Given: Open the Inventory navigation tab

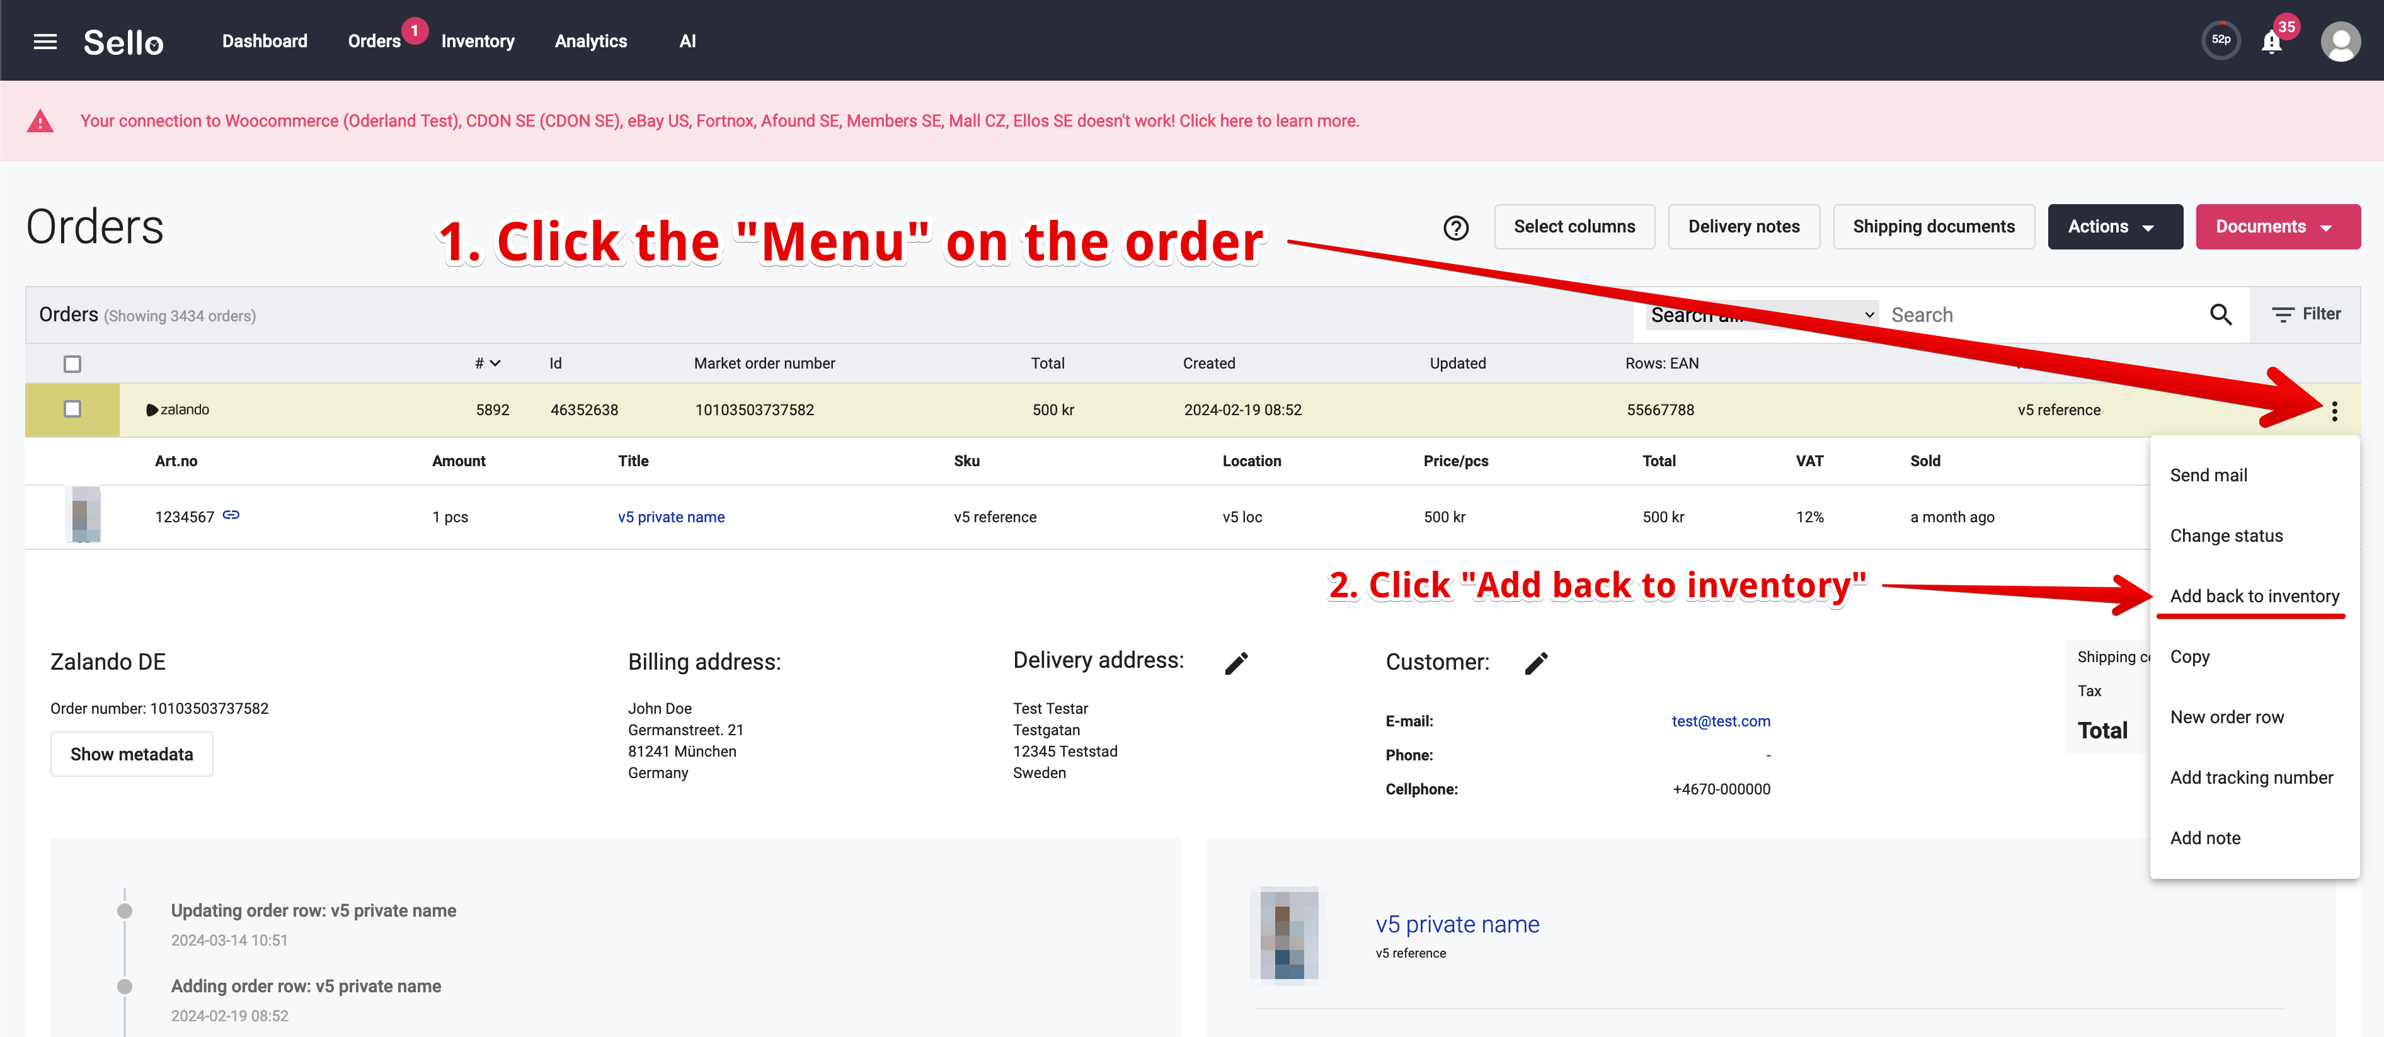Looking at the screenshot, I should coord(478,42).
